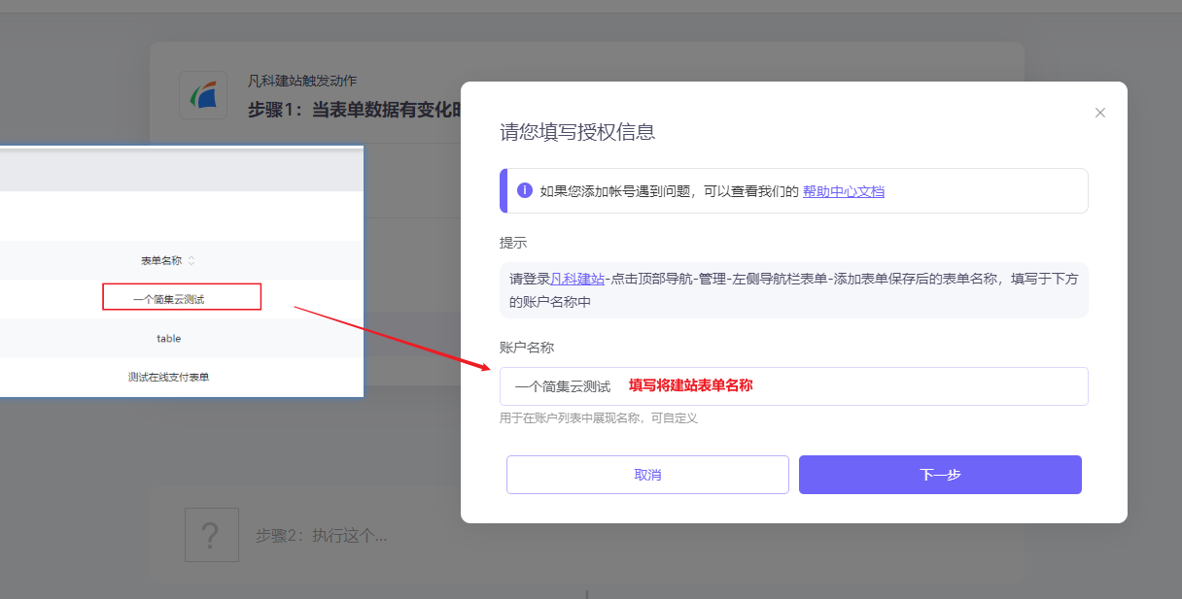Screen dimensions: 1182x599
Task: Click the 请您填写授权信息 dialog title
Action: pyautogui.click(x=577, y=132)
